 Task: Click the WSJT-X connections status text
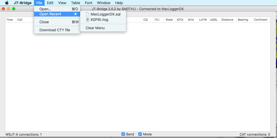24,134
